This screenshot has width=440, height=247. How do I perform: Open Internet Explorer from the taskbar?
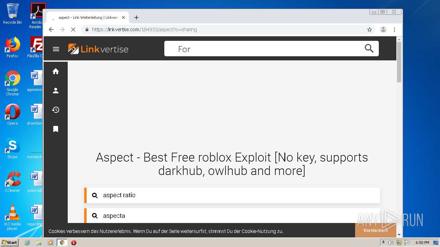[27, 243]
